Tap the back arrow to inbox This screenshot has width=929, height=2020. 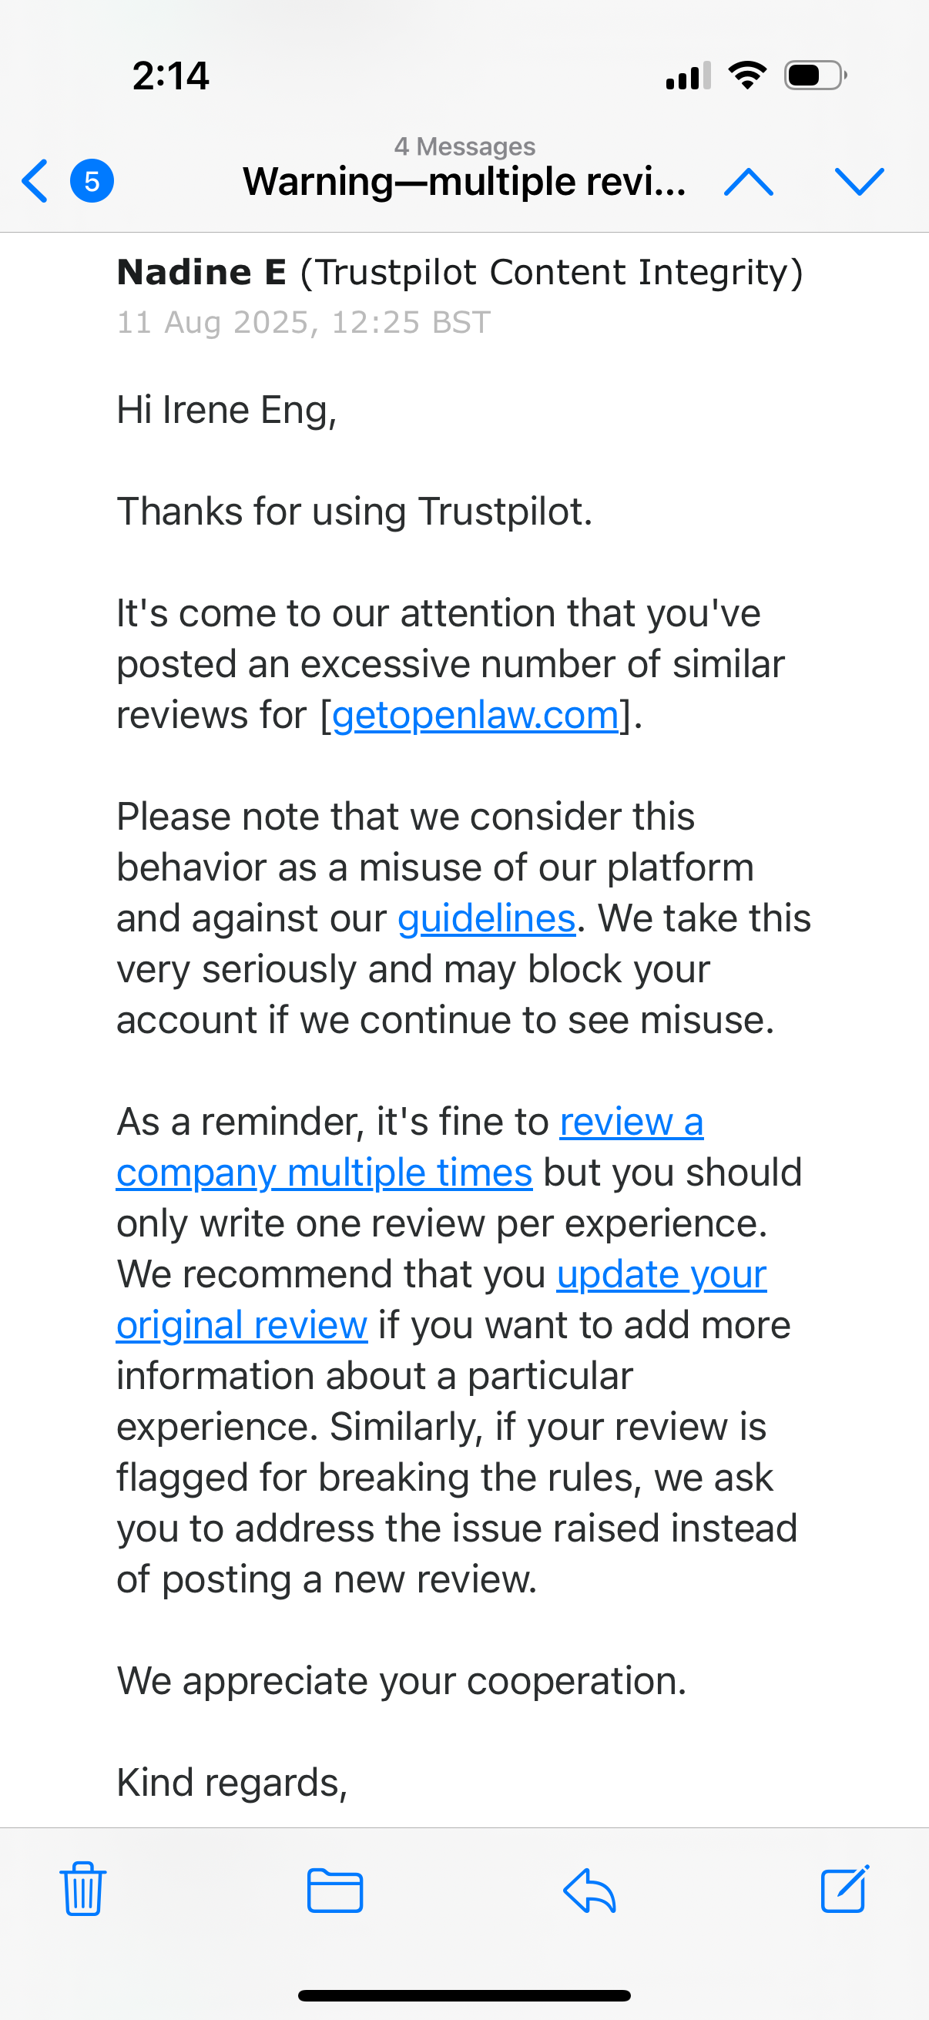[x=35, y=181]
